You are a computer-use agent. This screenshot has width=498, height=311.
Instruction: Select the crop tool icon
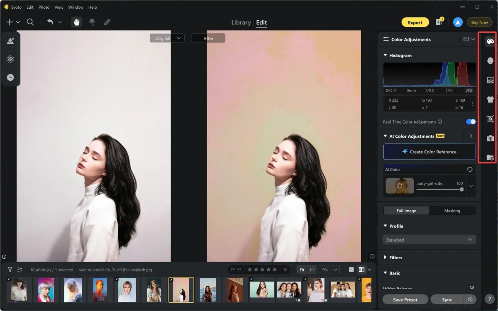490,119
